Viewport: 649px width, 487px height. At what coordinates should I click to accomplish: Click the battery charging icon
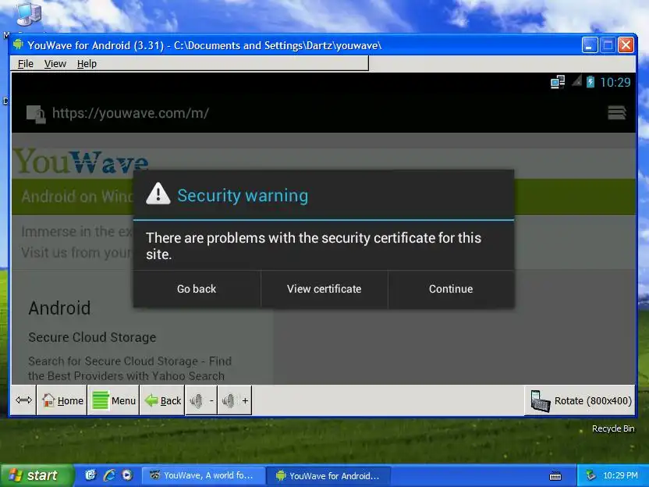tap(590, 82)
